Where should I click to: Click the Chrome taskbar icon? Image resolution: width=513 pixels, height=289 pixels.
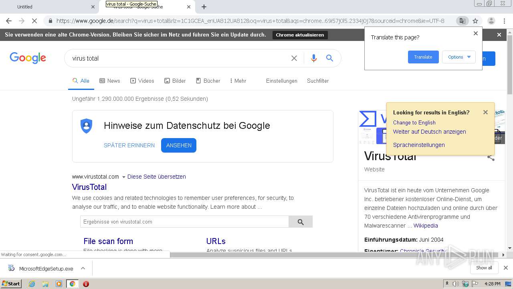73,284
